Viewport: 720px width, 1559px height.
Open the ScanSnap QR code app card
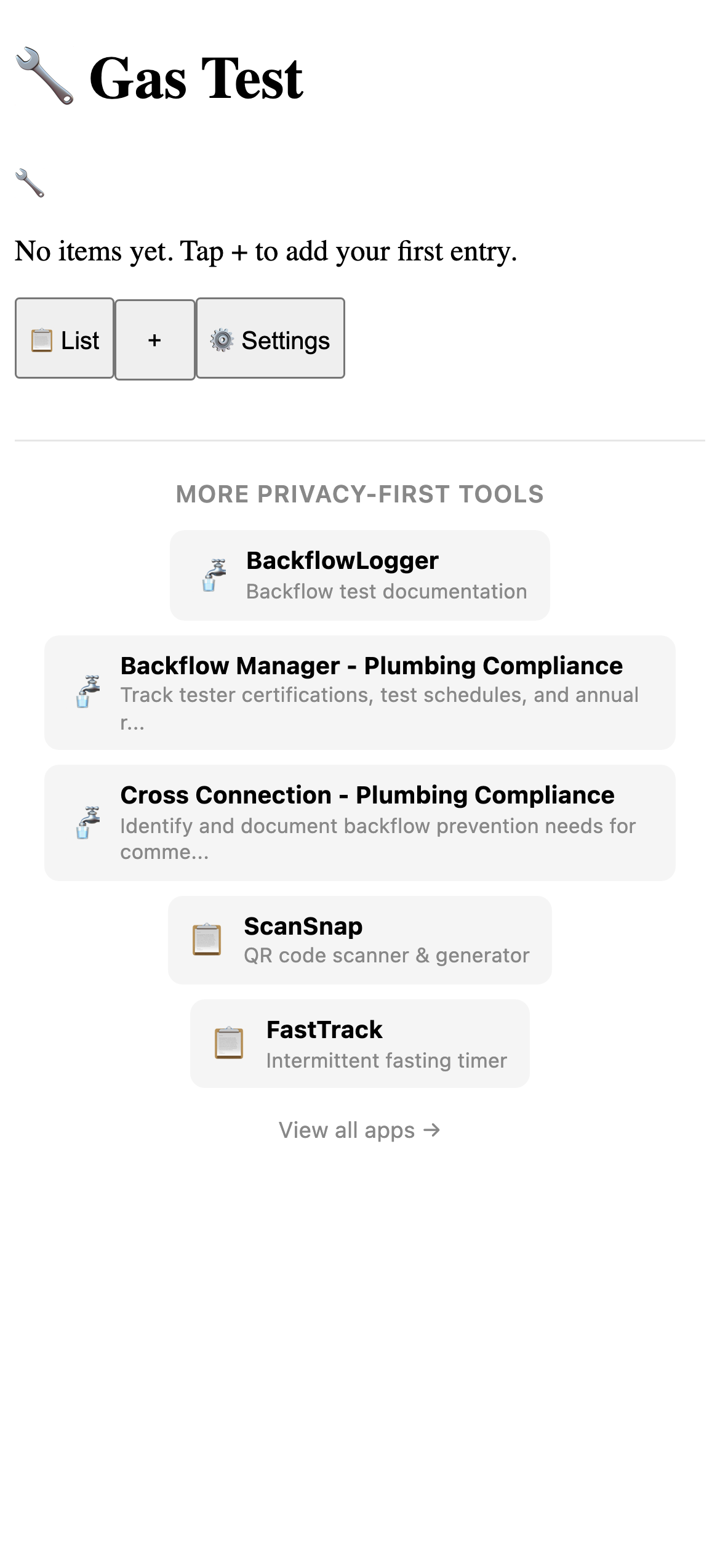[x=359, y=939]
